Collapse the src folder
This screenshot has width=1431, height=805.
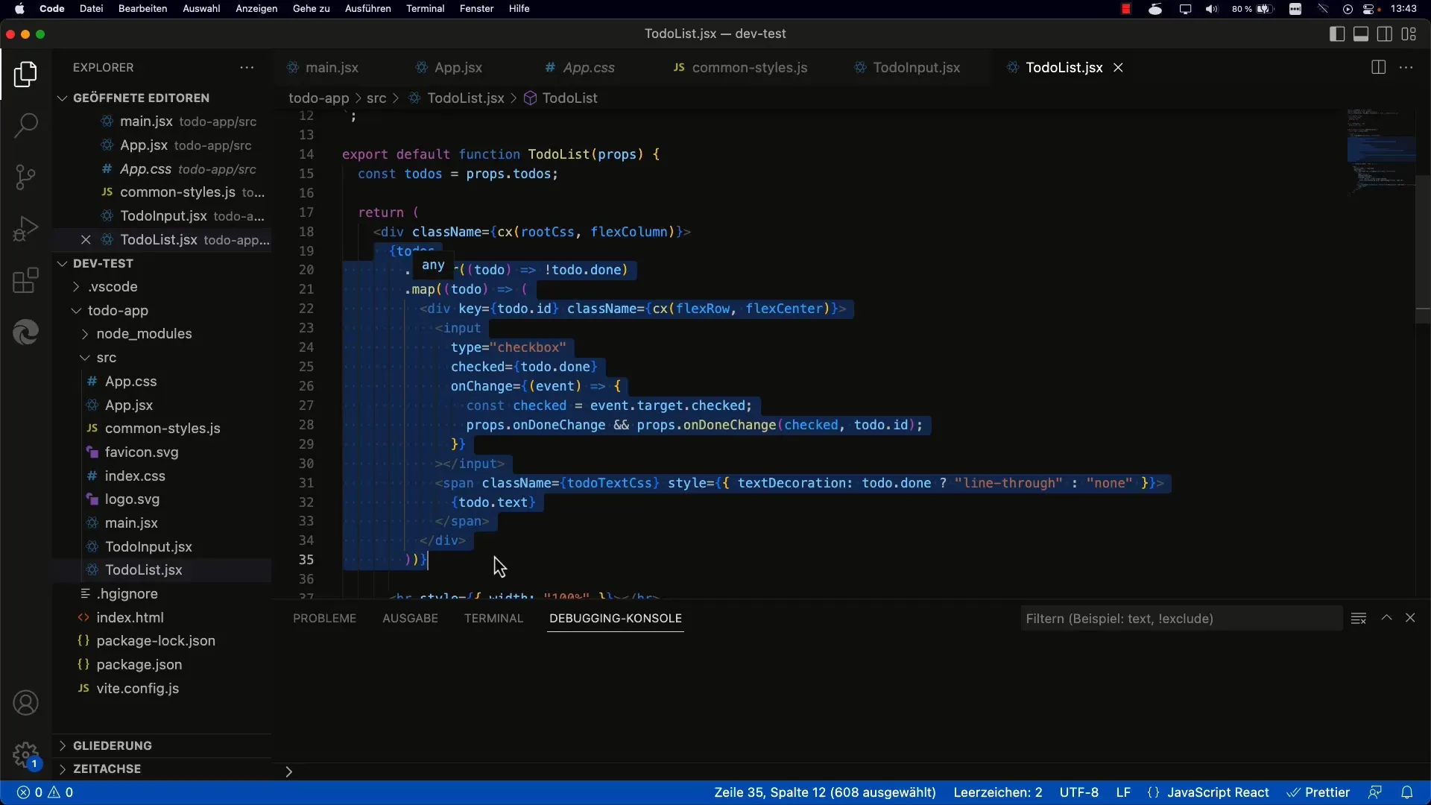[x=107, y=357]
